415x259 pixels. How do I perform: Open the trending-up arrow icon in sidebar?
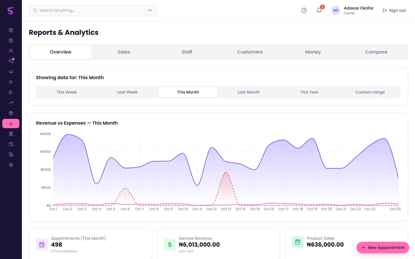tap(11, 103)
